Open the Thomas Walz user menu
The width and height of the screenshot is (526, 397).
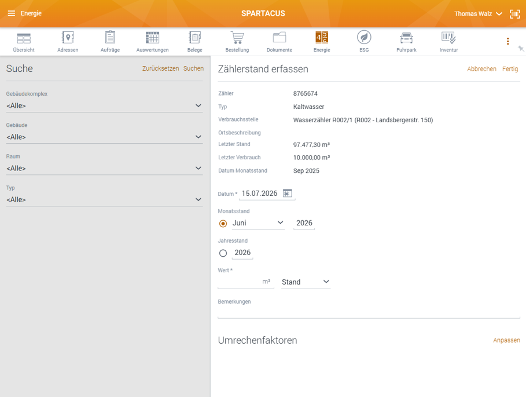478,14
